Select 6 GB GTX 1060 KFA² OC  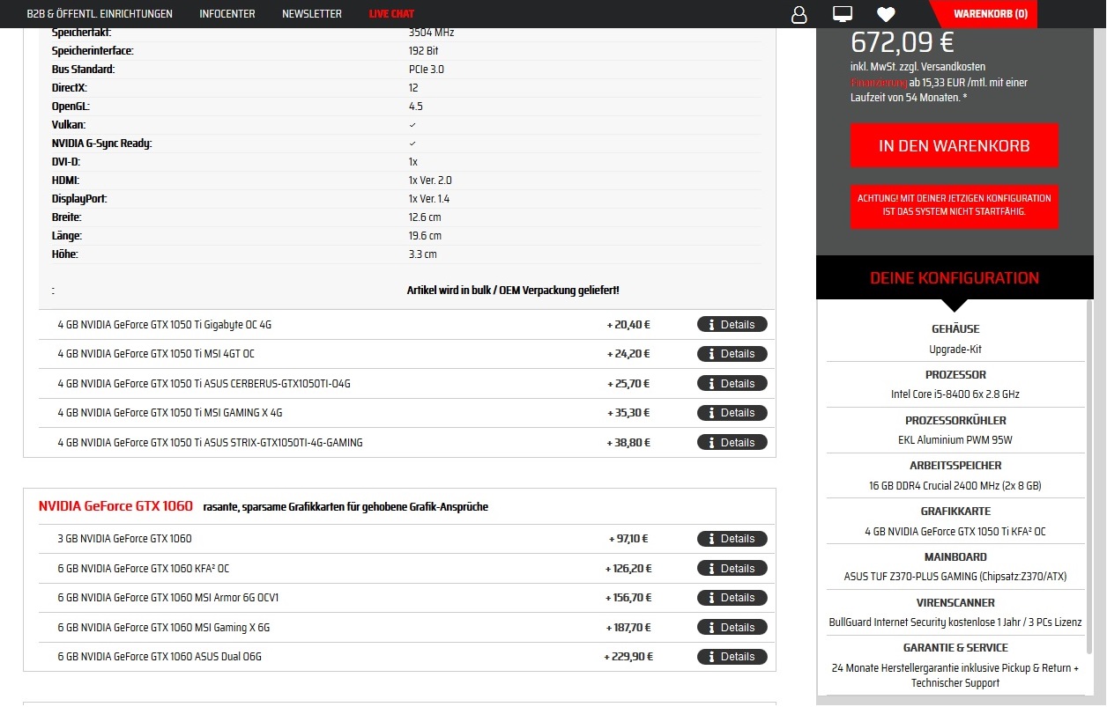click(144, 569)
